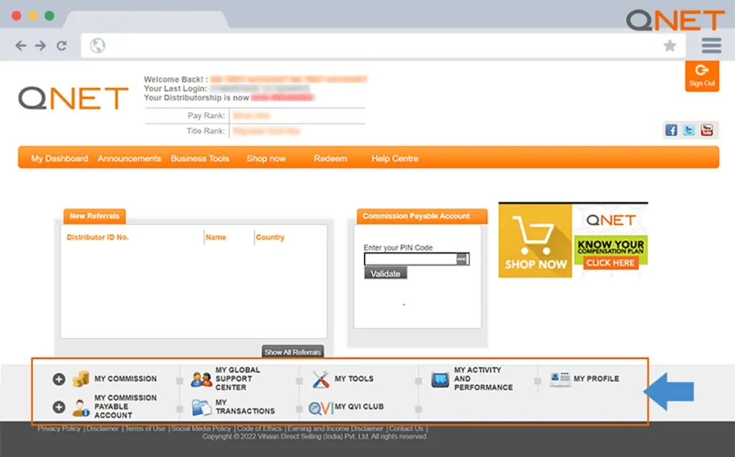Click the Country column header
Viewport: 735px width, 457px height.
point(270,237)
